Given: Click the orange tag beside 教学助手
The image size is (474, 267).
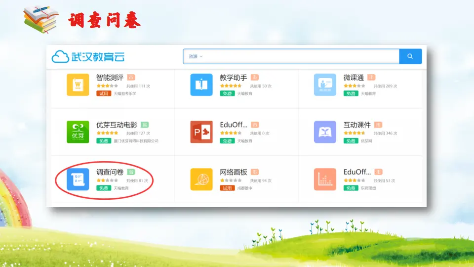Looking at the screenshot, I should tap(255, 78).
